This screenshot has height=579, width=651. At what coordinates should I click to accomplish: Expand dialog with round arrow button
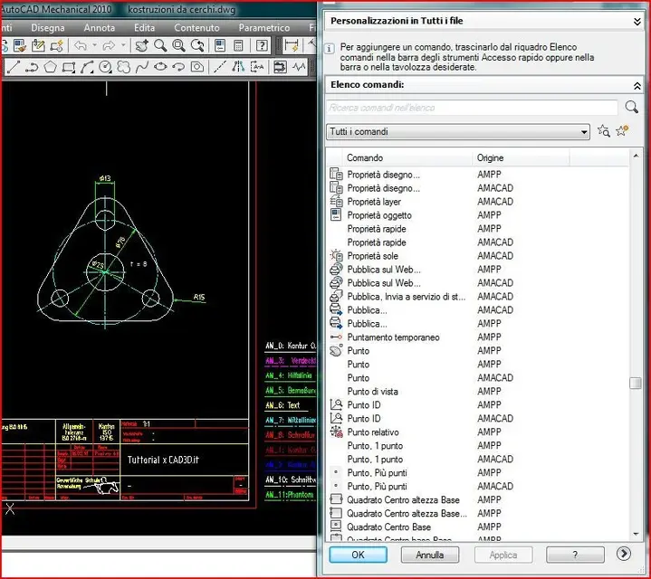tap(623, 554)
